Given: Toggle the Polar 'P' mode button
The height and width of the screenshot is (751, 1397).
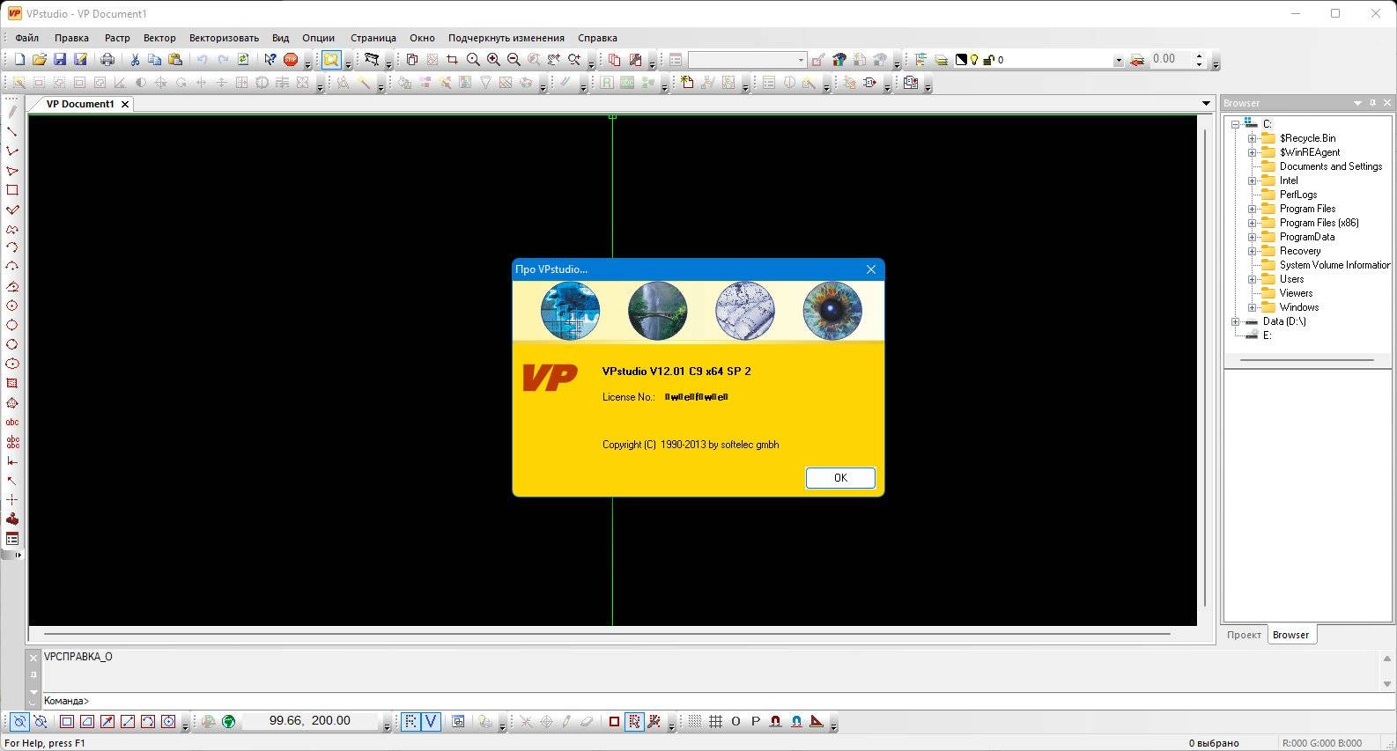Looking at the screenshot, I should pyautogui.click(x=756, y=721).
